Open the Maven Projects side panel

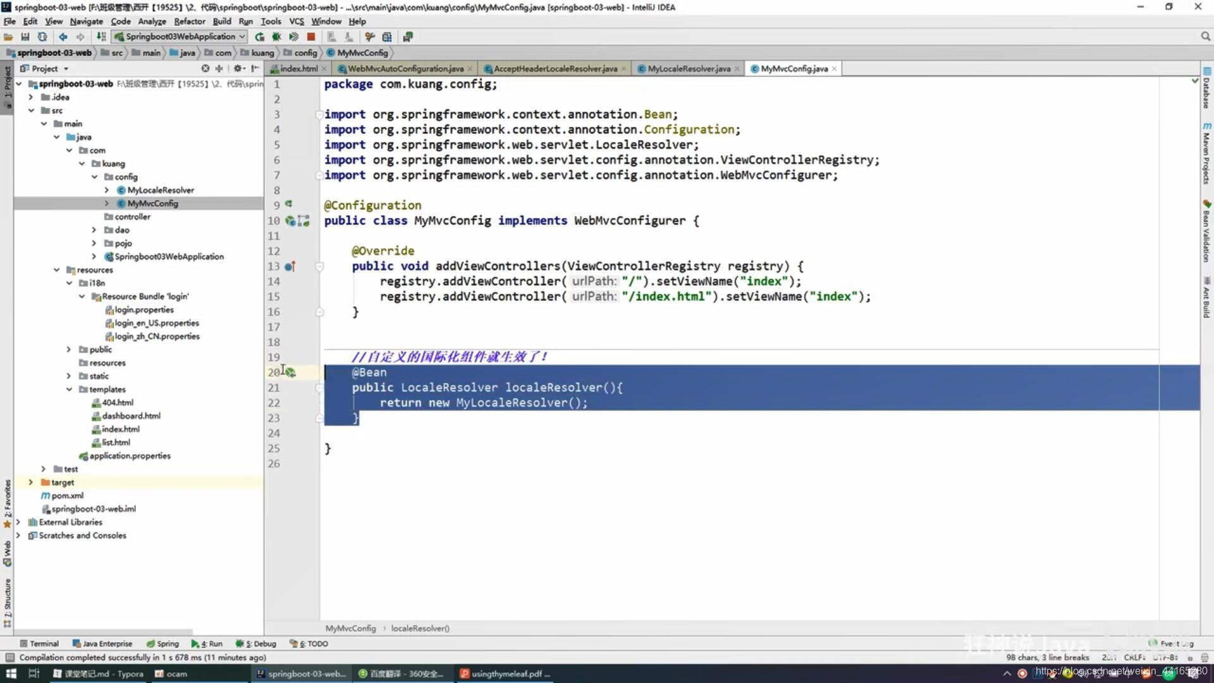1206,153
